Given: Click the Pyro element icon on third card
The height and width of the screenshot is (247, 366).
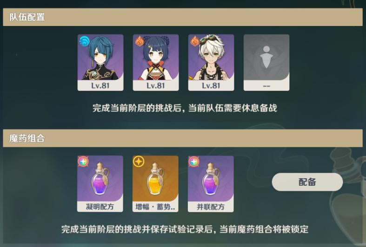Looking at the screenshot, I should pos(195,41).
